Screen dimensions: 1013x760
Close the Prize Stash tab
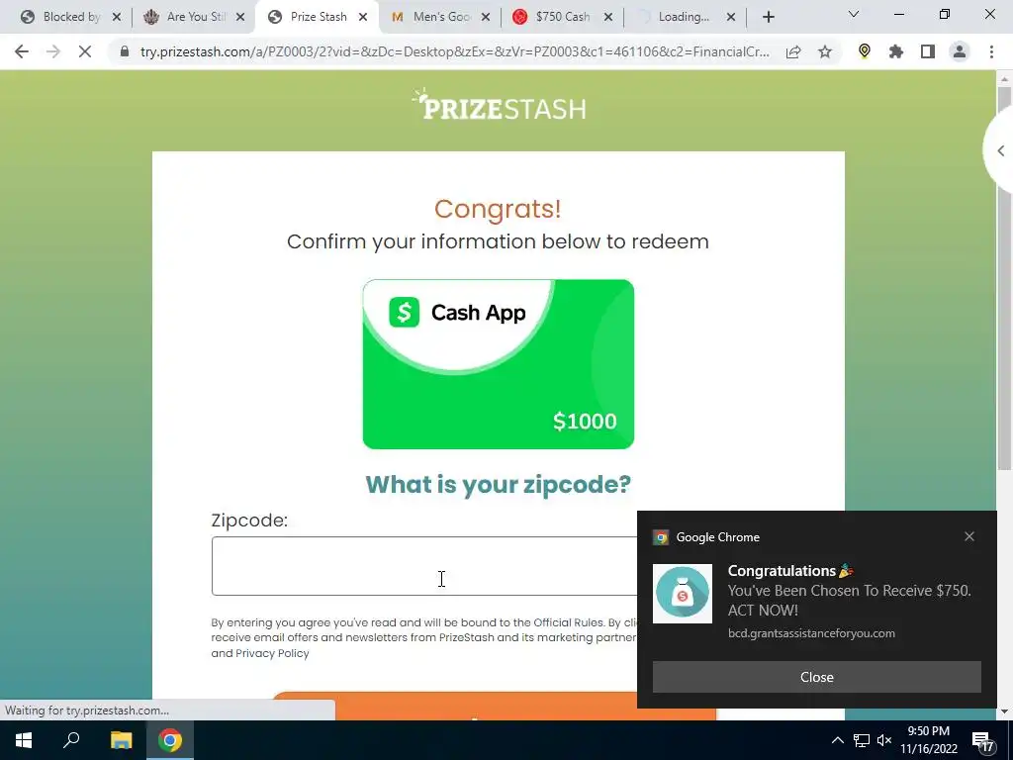[363, 18]
